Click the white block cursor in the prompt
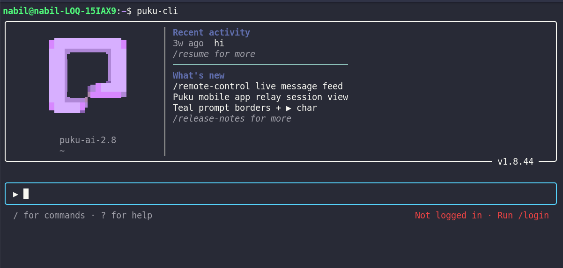563x268 pixels. (x=26, y=194)
